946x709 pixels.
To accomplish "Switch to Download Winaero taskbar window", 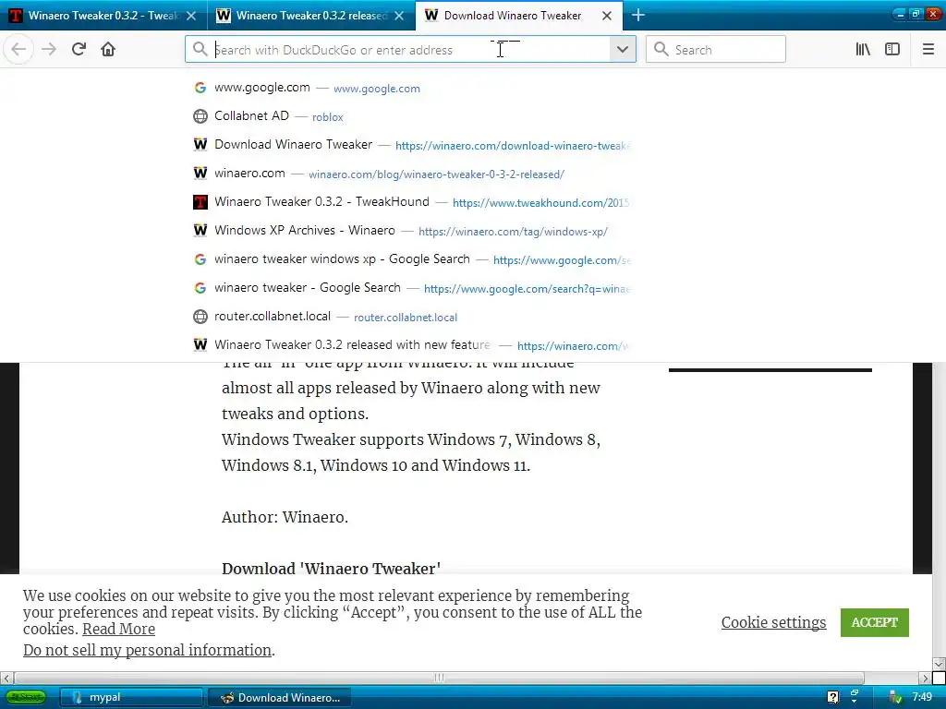I will point(279,697).
